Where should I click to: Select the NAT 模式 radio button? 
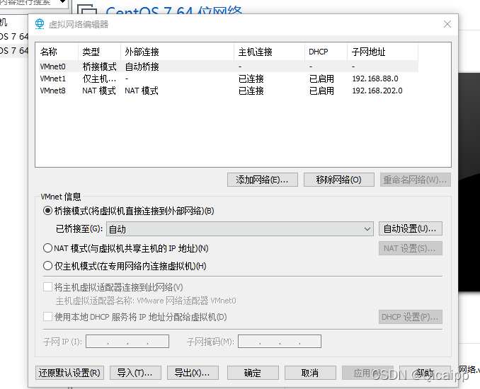[x=47, y=248]
